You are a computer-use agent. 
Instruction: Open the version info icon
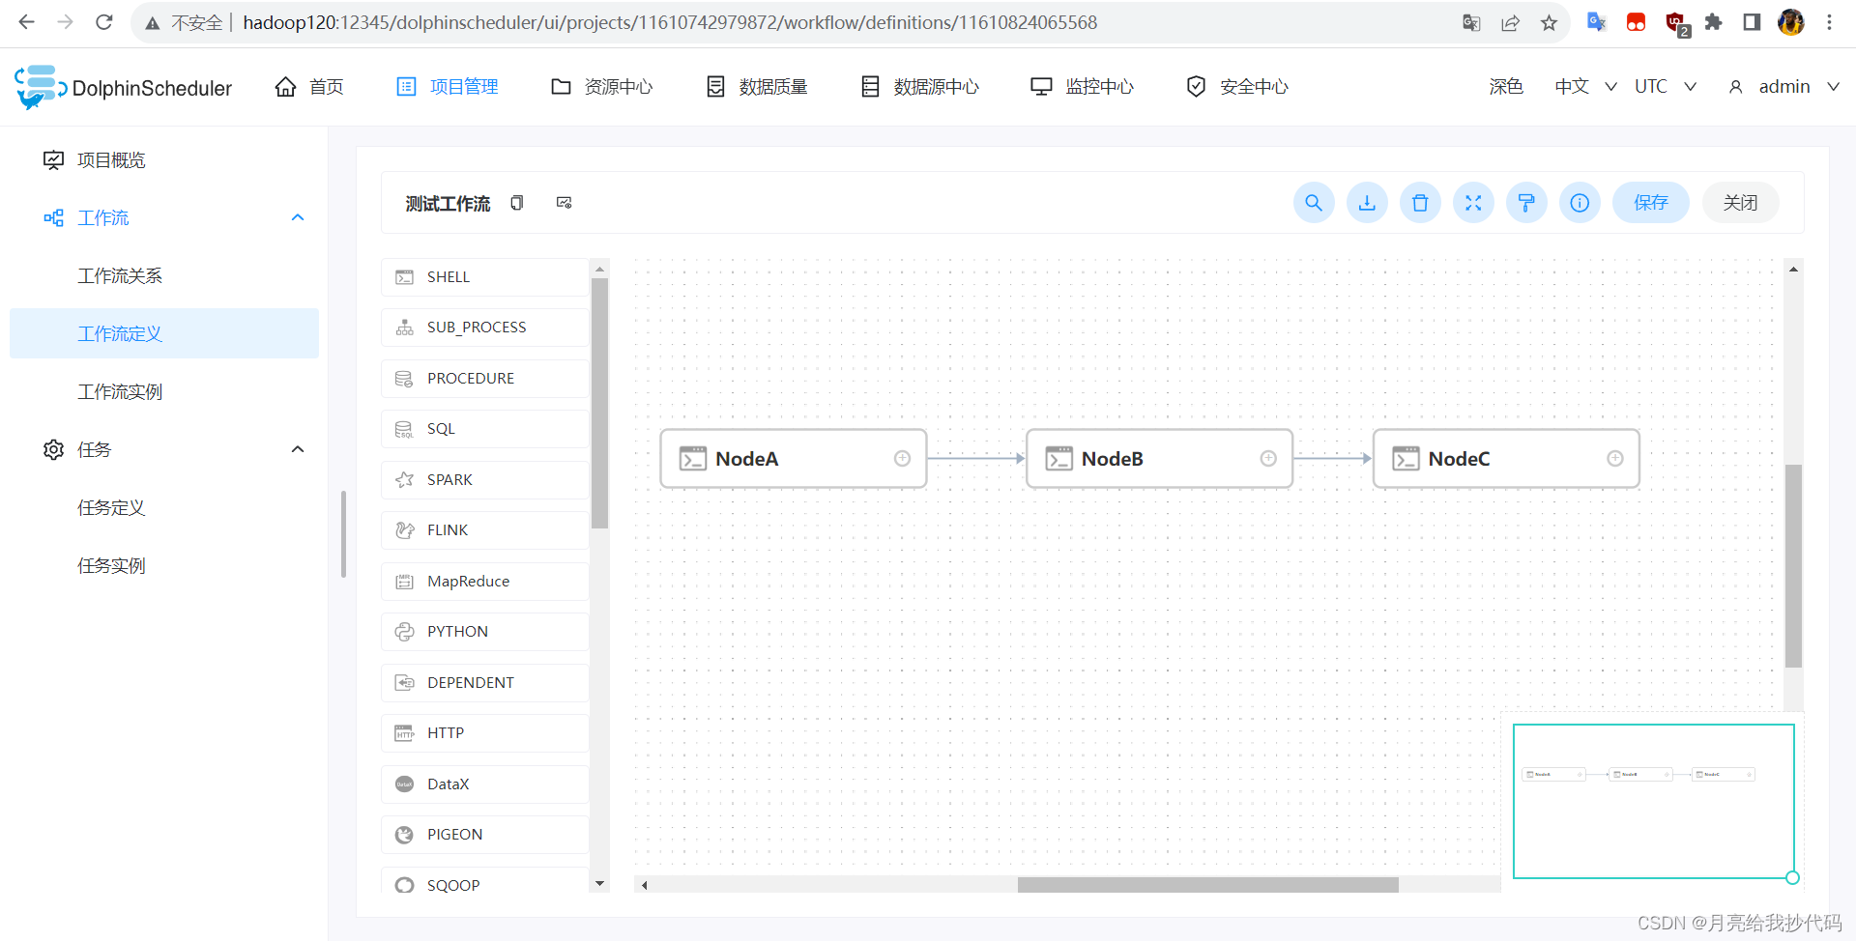[1580, 203]
